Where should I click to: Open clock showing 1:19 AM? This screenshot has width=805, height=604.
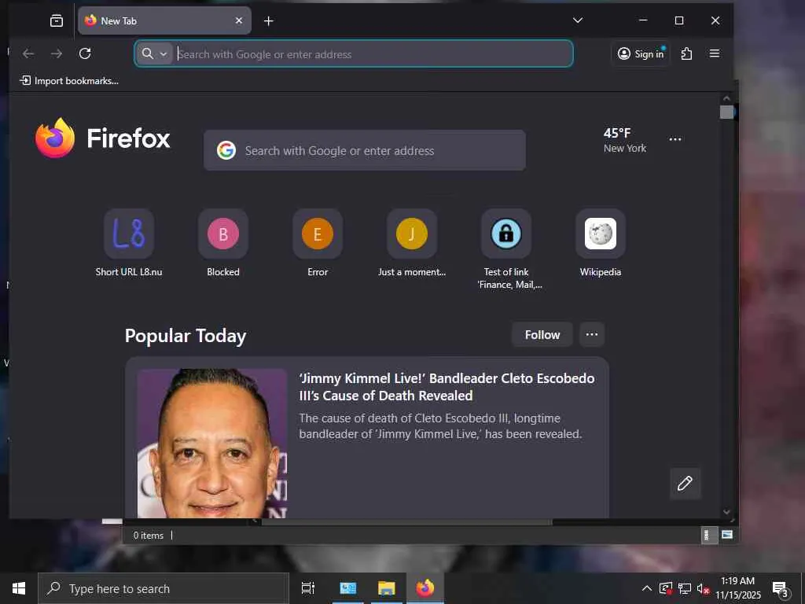click(x=738, y=588)
